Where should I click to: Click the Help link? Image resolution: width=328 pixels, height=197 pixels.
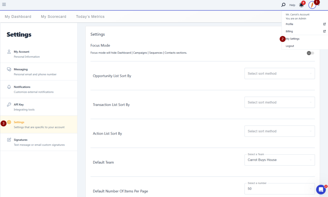292,5
